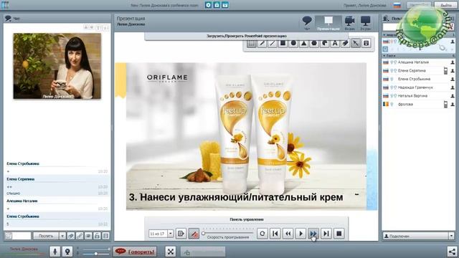Click the exit-slide icon in control panel
Screen dimensions: 459x258
181,234
